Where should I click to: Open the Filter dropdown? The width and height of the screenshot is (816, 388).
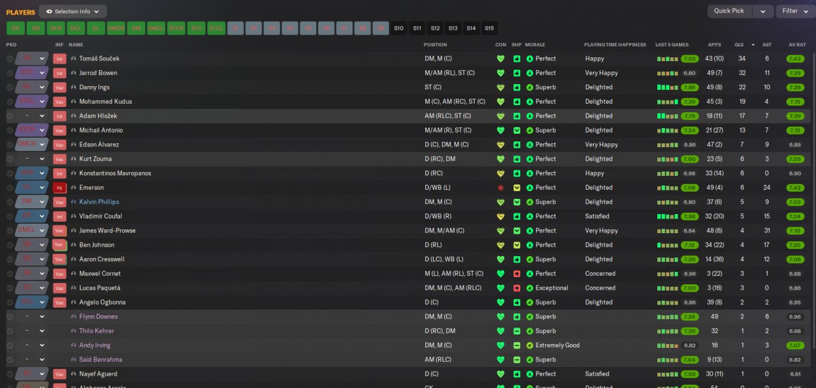pos(796,11)
